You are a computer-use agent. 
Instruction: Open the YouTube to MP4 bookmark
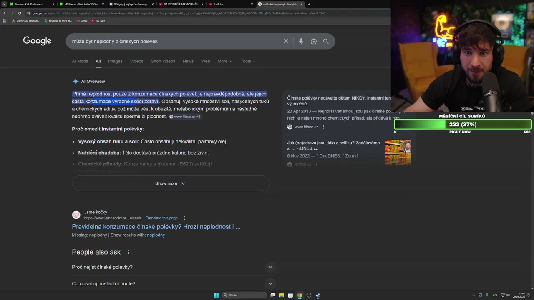coord(58,20)
